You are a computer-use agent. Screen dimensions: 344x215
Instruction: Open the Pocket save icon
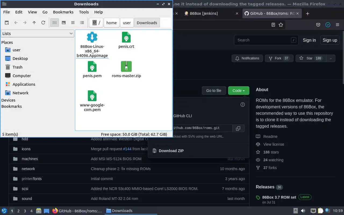pos(318,25)
